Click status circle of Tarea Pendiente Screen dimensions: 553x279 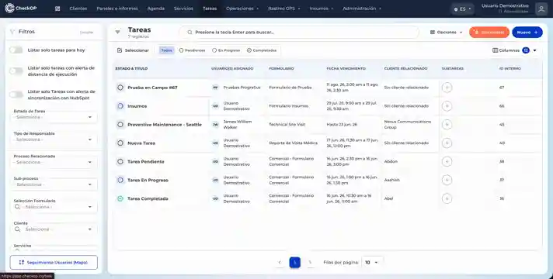tap(120, 161)
